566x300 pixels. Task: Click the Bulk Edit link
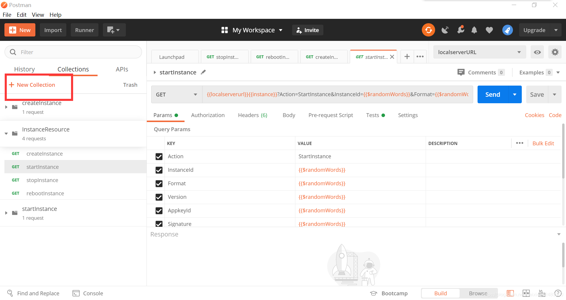(x=543, y=143)
